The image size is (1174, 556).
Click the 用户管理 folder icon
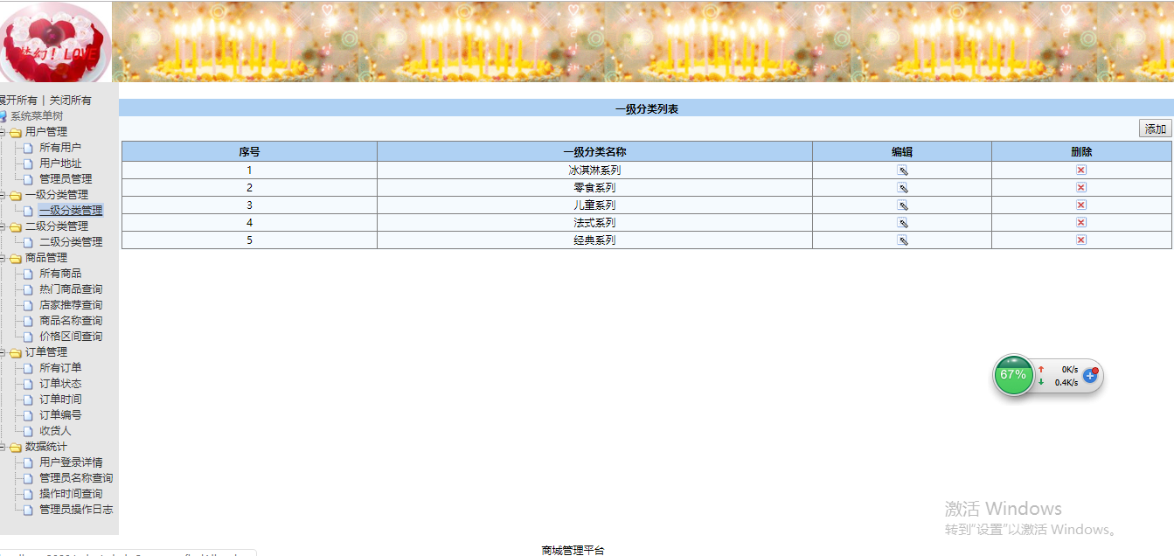coord(16,132)
